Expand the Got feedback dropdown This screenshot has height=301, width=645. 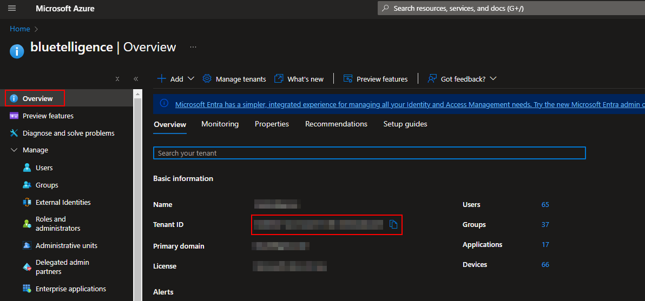pos(492,79)
